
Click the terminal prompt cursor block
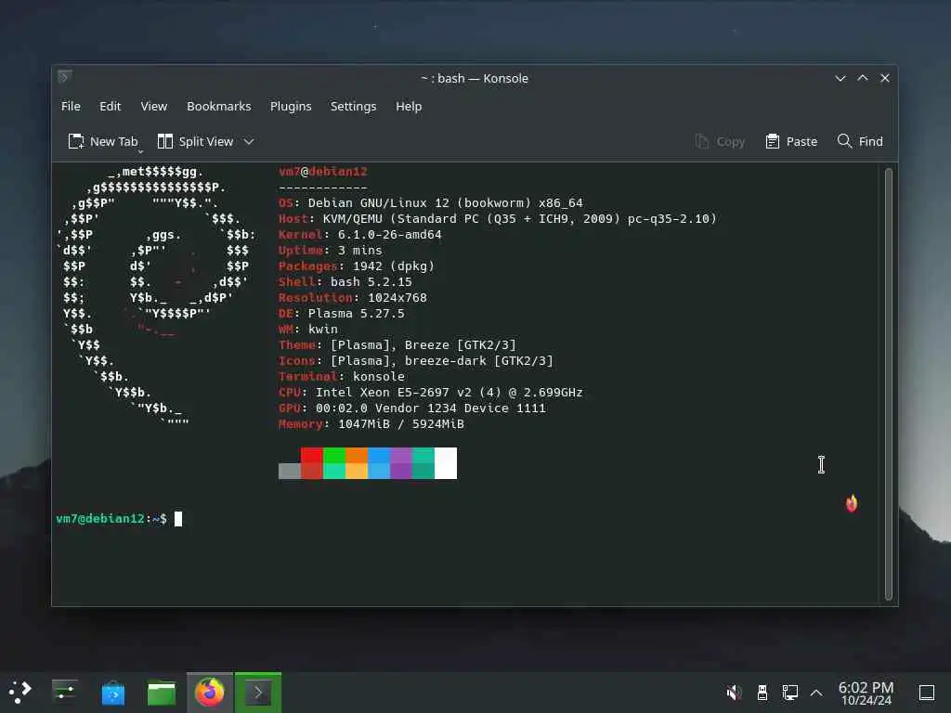pyautogui.click(x=178, y=519)
